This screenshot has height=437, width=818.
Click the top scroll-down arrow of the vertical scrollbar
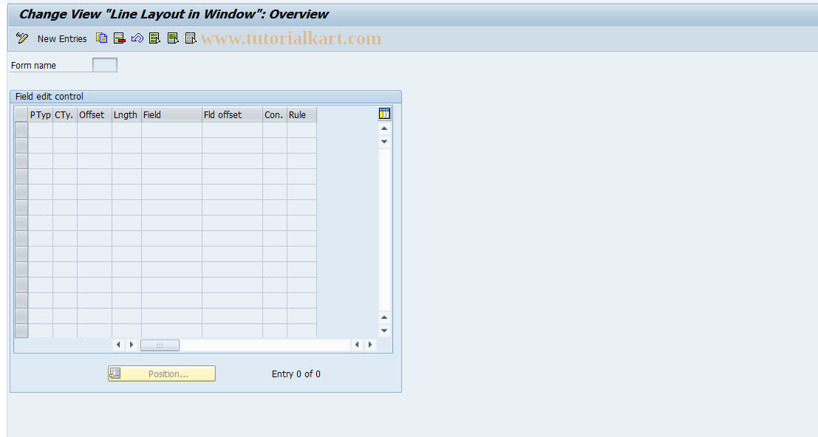click(x=384, y=142)
